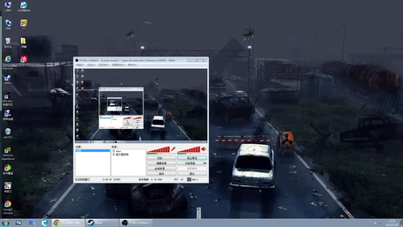Click the OBS preview area
The image size is (403, 227).
tap(141, 106)
